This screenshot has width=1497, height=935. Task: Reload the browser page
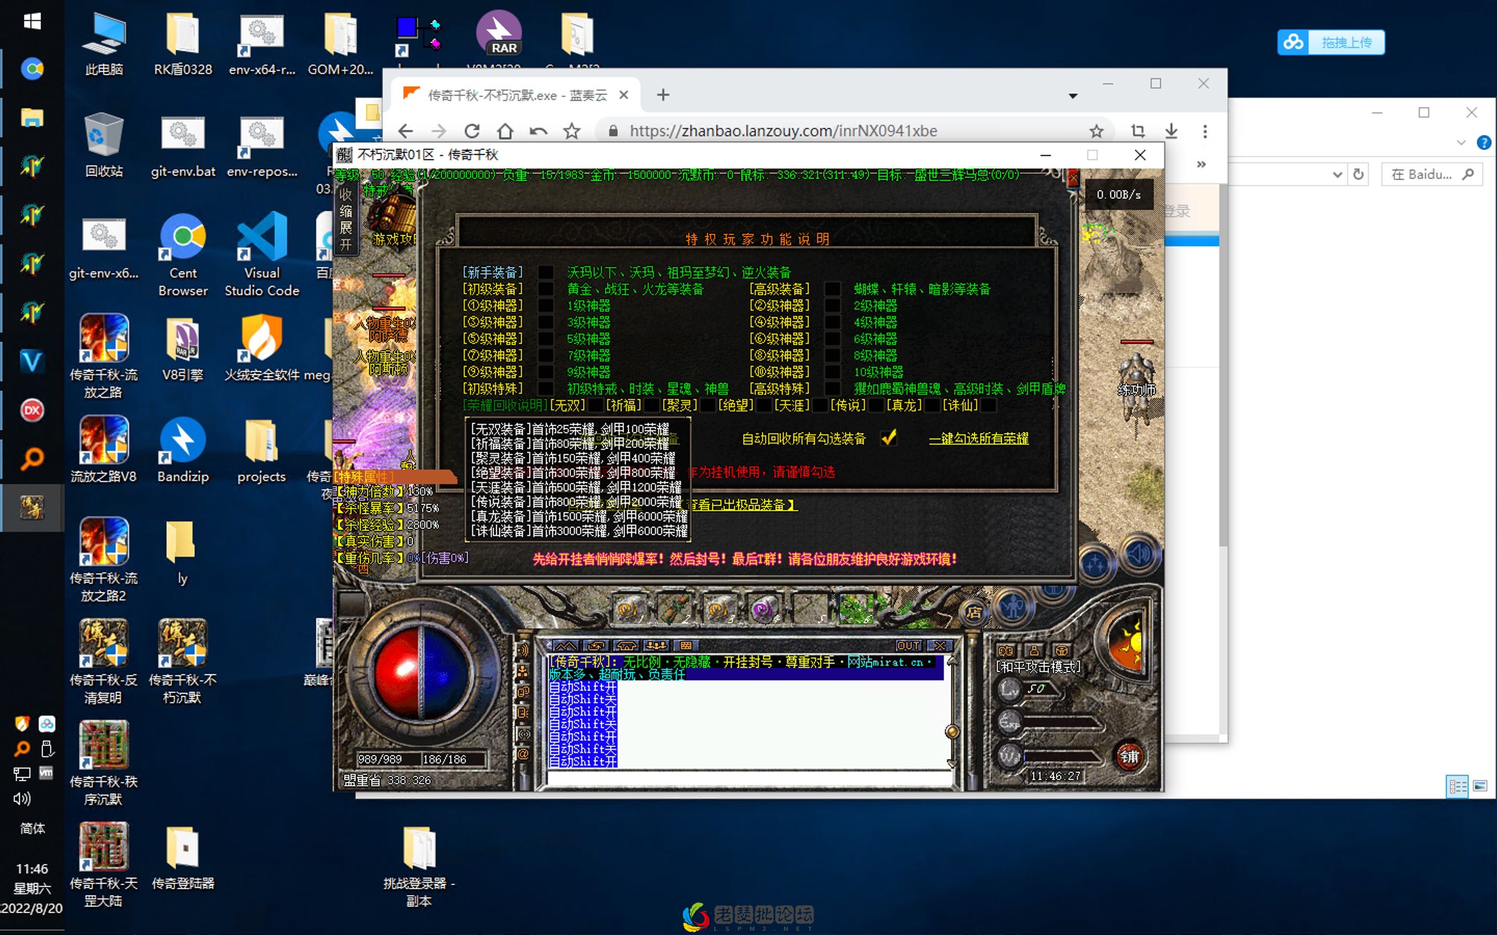(472, 131)
